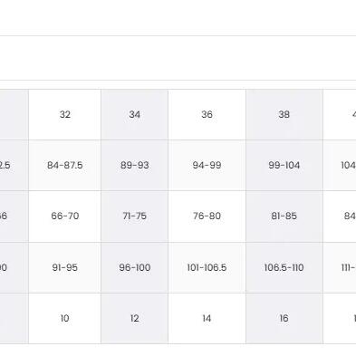356x356 pixels.
Task: Select the 76-80 measurement cell
Action: point(207,216)
